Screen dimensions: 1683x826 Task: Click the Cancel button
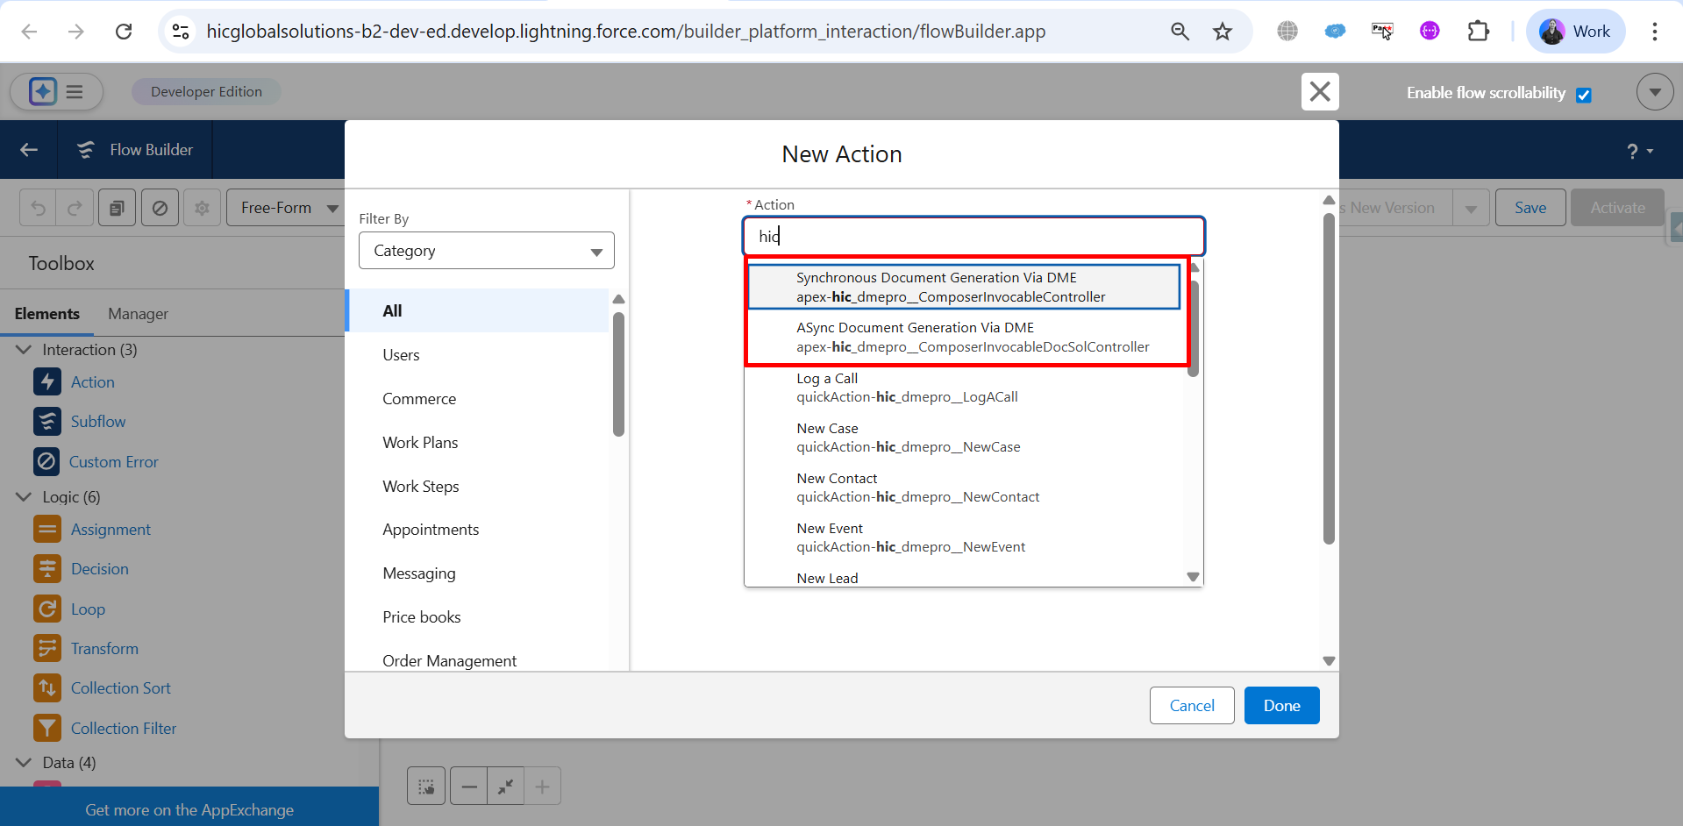pos(1191,706)
